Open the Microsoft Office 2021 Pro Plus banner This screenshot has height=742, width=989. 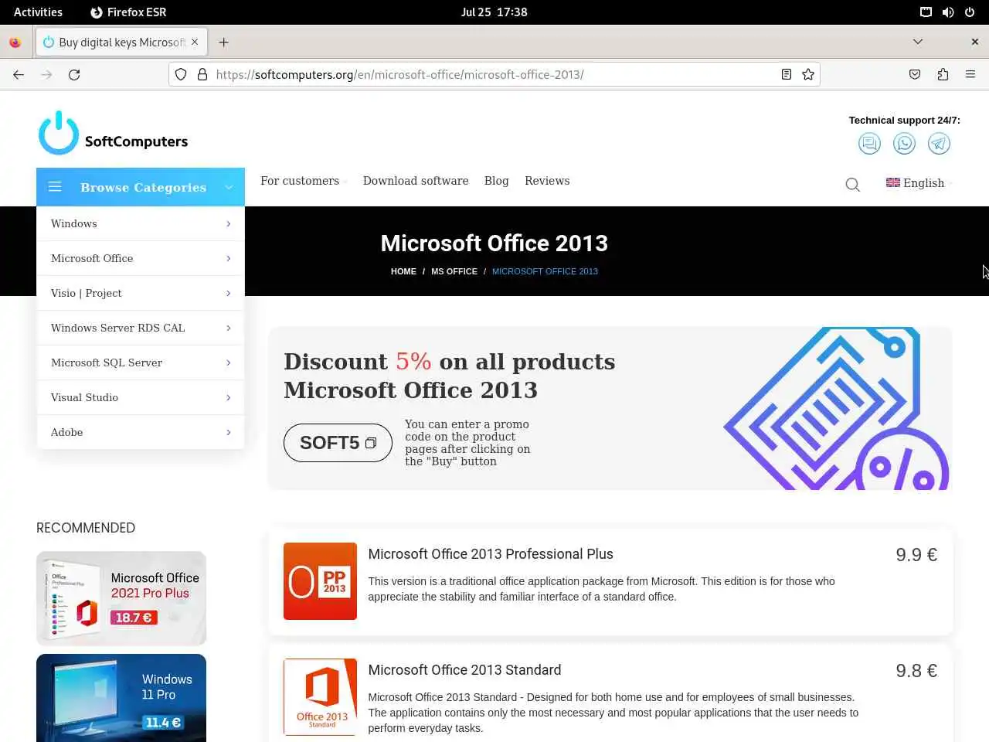[121, 598]
